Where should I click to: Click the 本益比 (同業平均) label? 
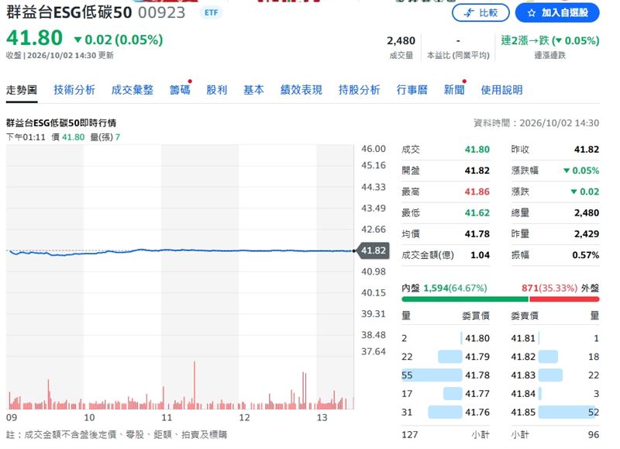pyautogui.click(x=458, y=55)
